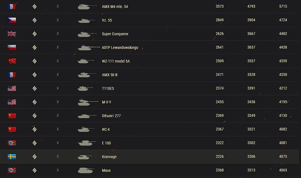301x178 pixels.
Task: Click the ИС-4 tank name
Action: coord(106,129)
